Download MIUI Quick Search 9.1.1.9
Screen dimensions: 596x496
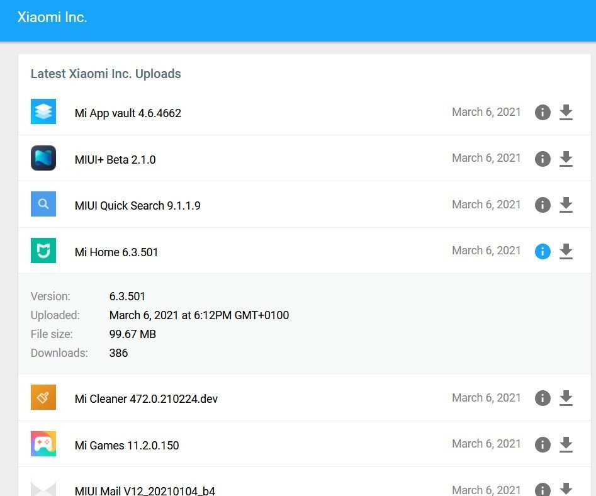(x=566, y=205)
